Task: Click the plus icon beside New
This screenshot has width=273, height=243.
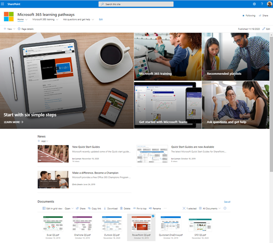Action: pyautogui.click(x=5, y=29)
